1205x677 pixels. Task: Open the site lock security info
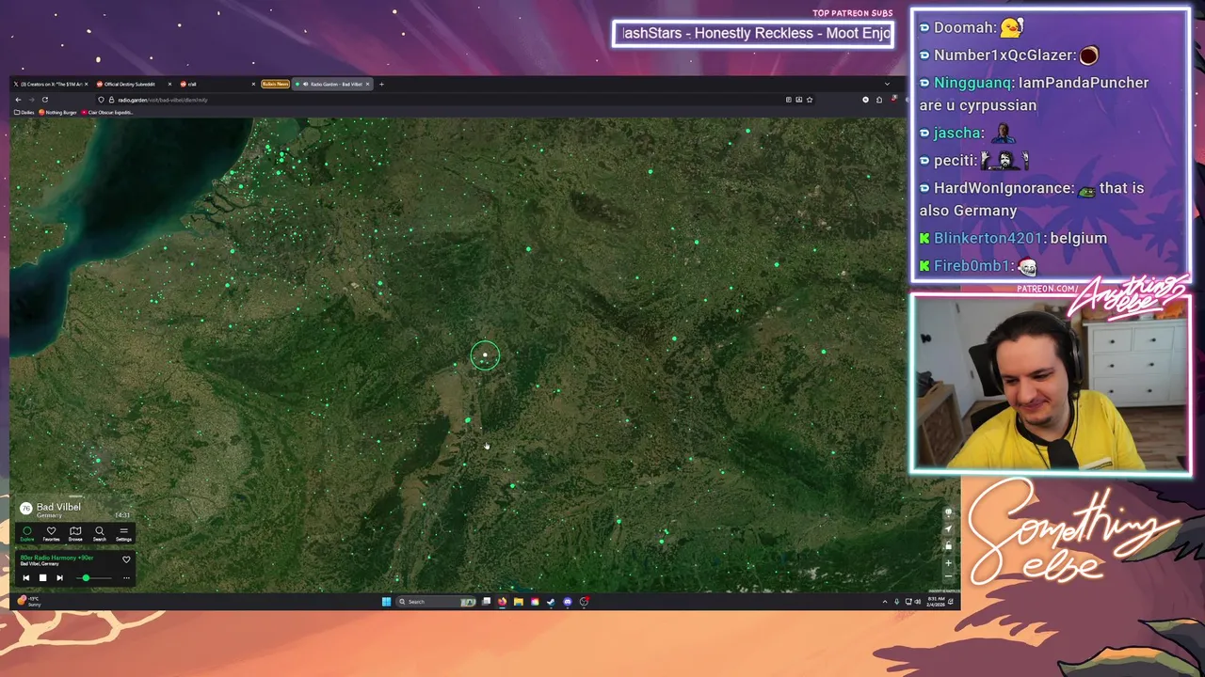tap(111, 100)
